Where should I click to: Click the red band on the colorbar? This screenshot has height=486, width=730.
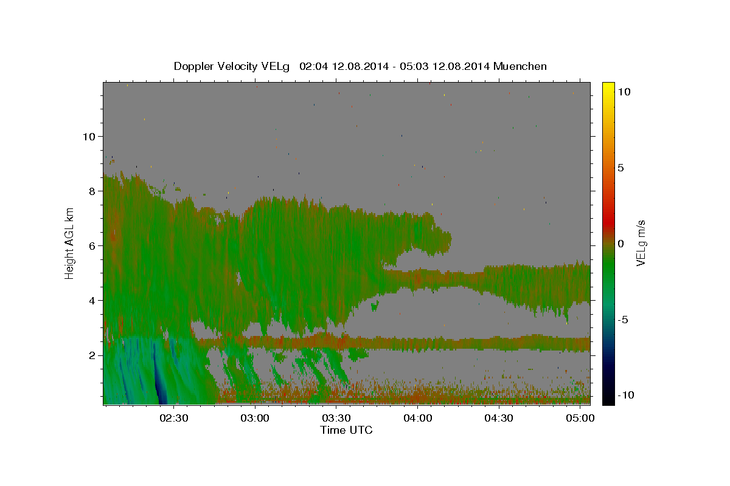tap(608, 222)
